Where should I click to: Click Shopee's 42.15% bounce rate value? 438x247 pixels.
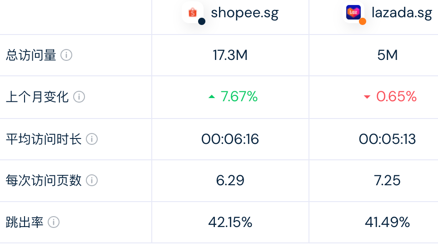(230, 222)
